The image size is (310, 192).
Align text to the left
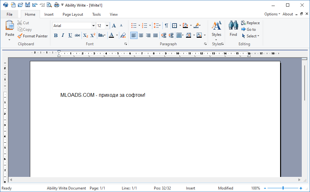click(x=134, y=35)
